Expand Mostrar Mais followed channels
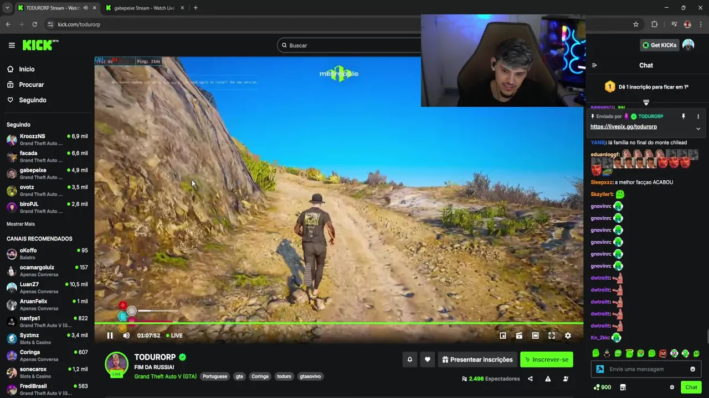Viewport: 709px width, 398px height. coord(20,224)
